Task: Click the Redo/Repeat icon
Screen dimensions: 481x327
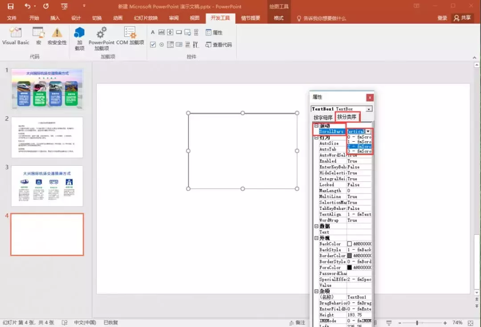Action: coord(46,6)
